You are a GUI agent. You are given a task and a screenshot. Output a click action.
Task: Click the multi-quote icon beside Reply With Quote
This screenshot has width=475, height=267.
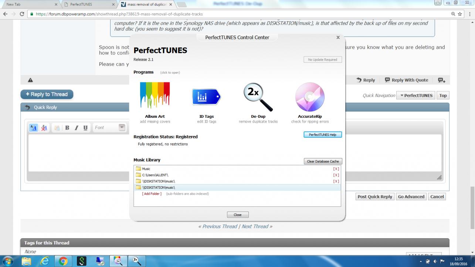point(441,80)
